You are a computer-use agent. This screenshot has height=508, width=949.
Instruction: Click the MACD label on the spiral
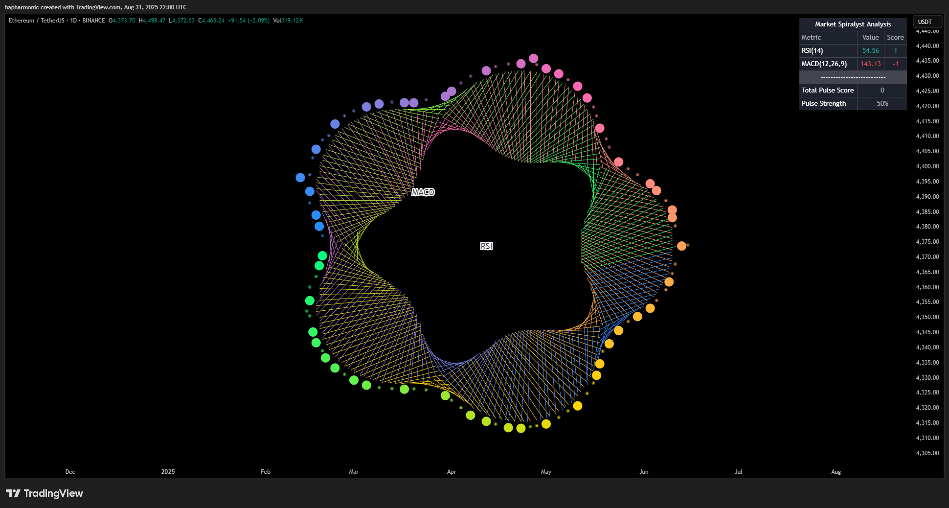[x=423, y=192]
